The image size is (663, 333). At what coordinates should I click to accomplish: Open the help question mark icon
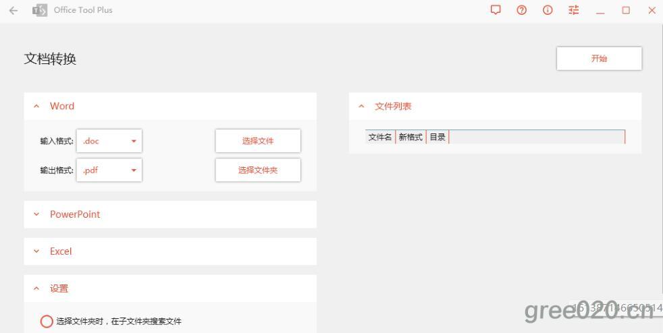point(521,10)
